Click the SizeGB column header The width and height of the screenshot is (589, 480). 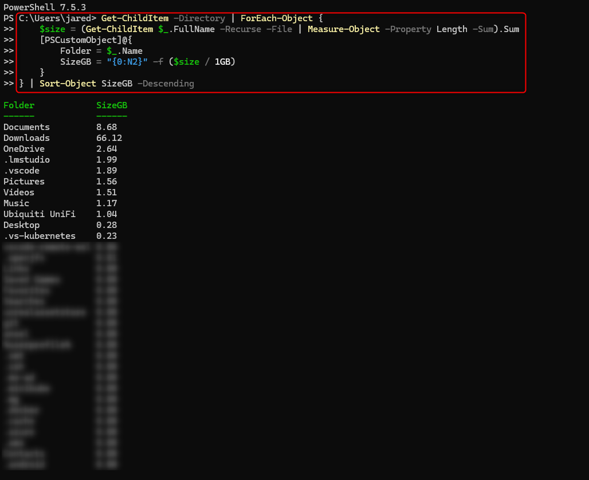pos(111,105)
